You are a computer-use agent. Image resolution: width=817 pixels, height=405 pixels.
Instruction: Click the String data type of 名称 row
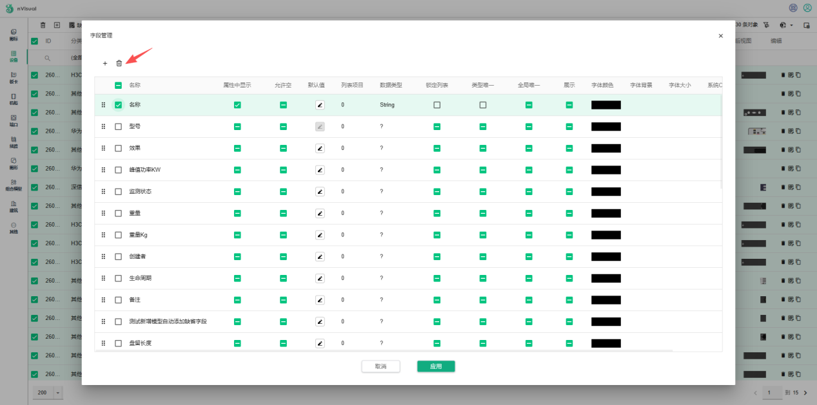387,105
